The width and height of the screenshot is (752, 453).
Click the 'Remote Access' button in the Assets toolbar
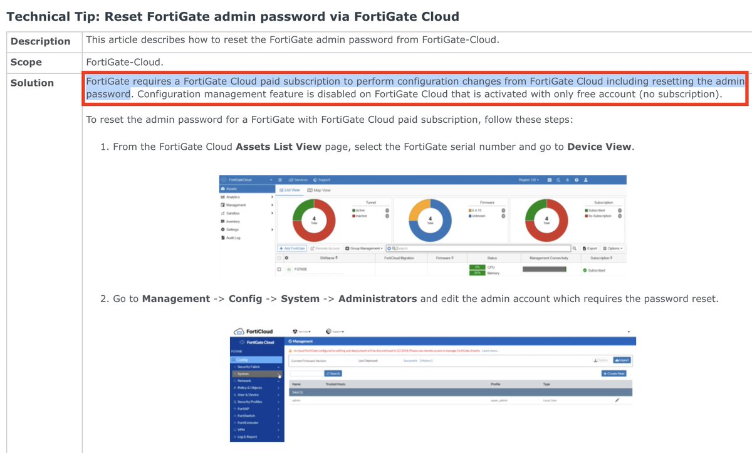point(325,249)
